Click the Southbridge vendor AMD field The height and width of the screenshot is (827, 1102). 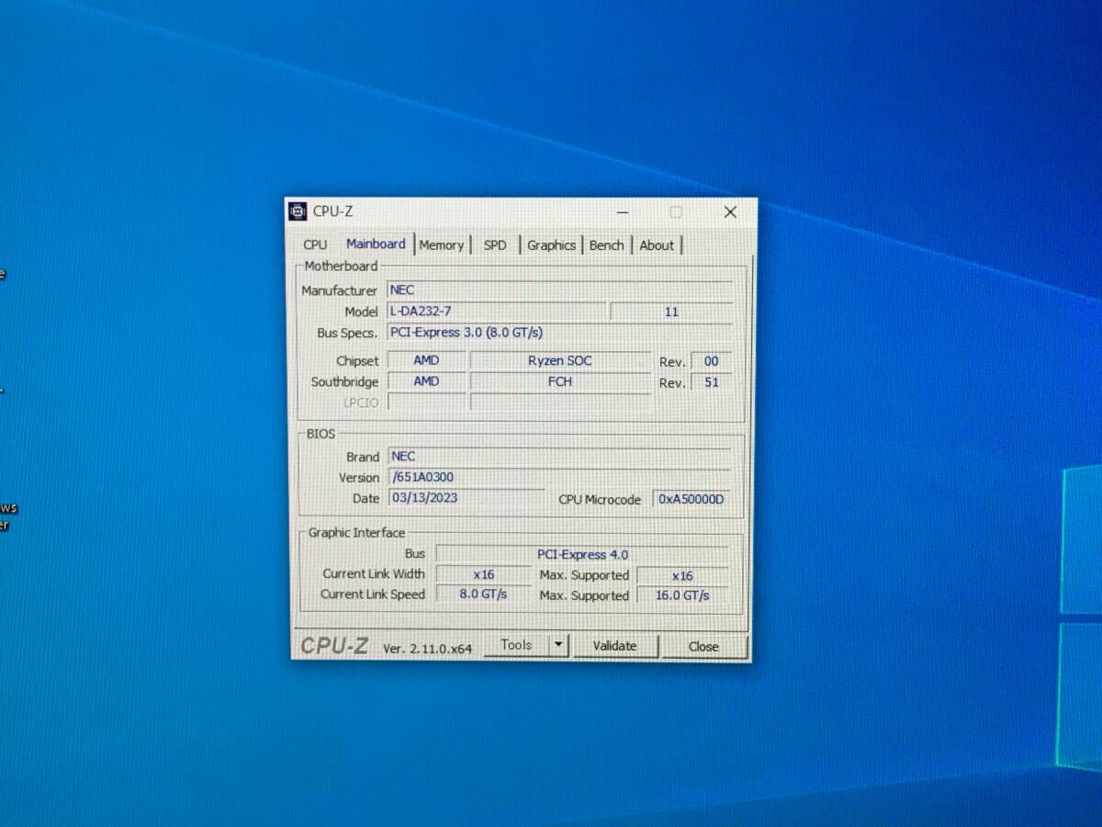pyautogui.click(x=426, y=381)
